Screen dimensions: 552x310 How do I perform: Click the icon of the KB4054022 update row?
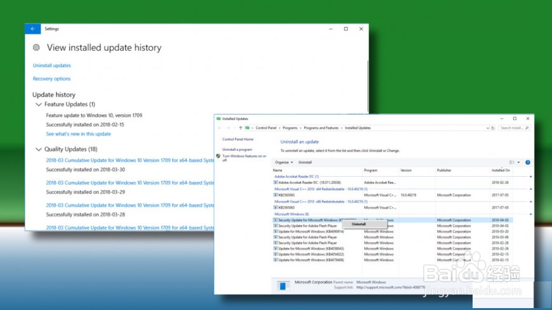276,254
